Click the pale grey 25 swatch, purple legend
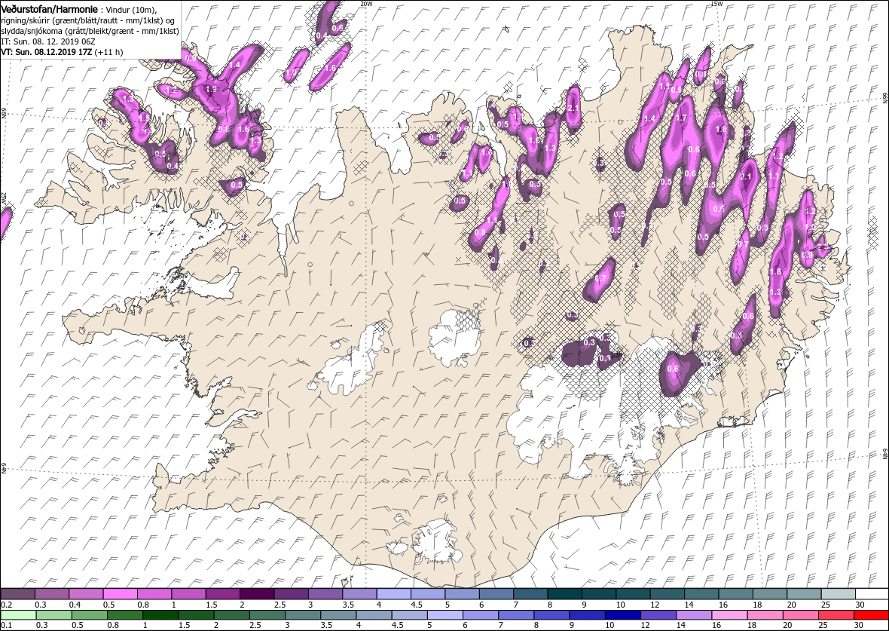 838,594
